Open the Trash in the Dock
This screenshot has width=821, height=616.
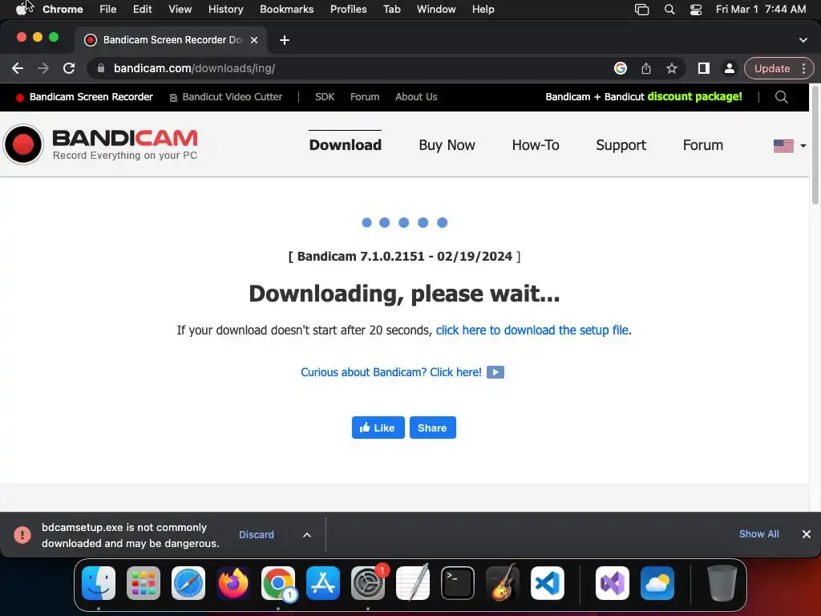point(722,583)
